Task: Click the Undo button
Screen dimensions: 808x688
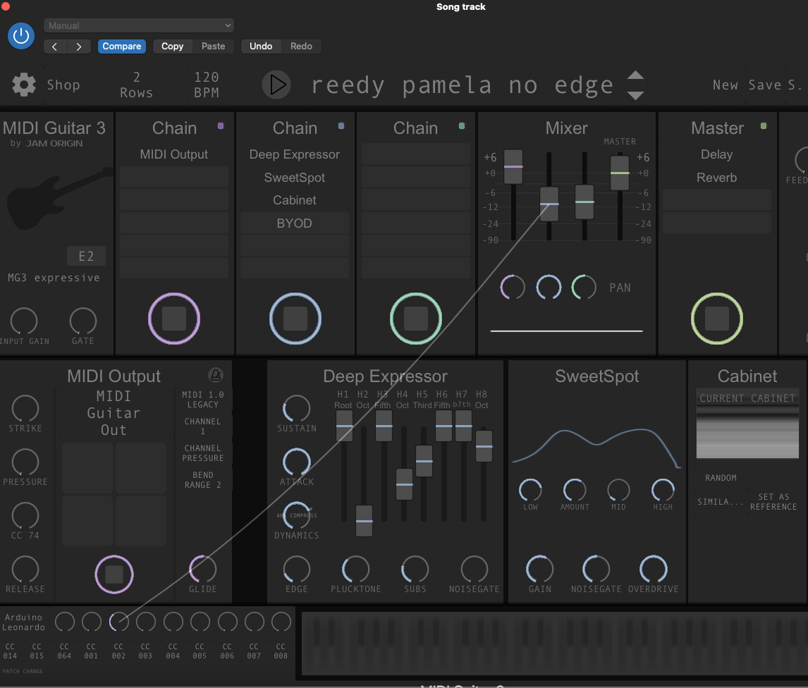Action: tap(261, 47)
